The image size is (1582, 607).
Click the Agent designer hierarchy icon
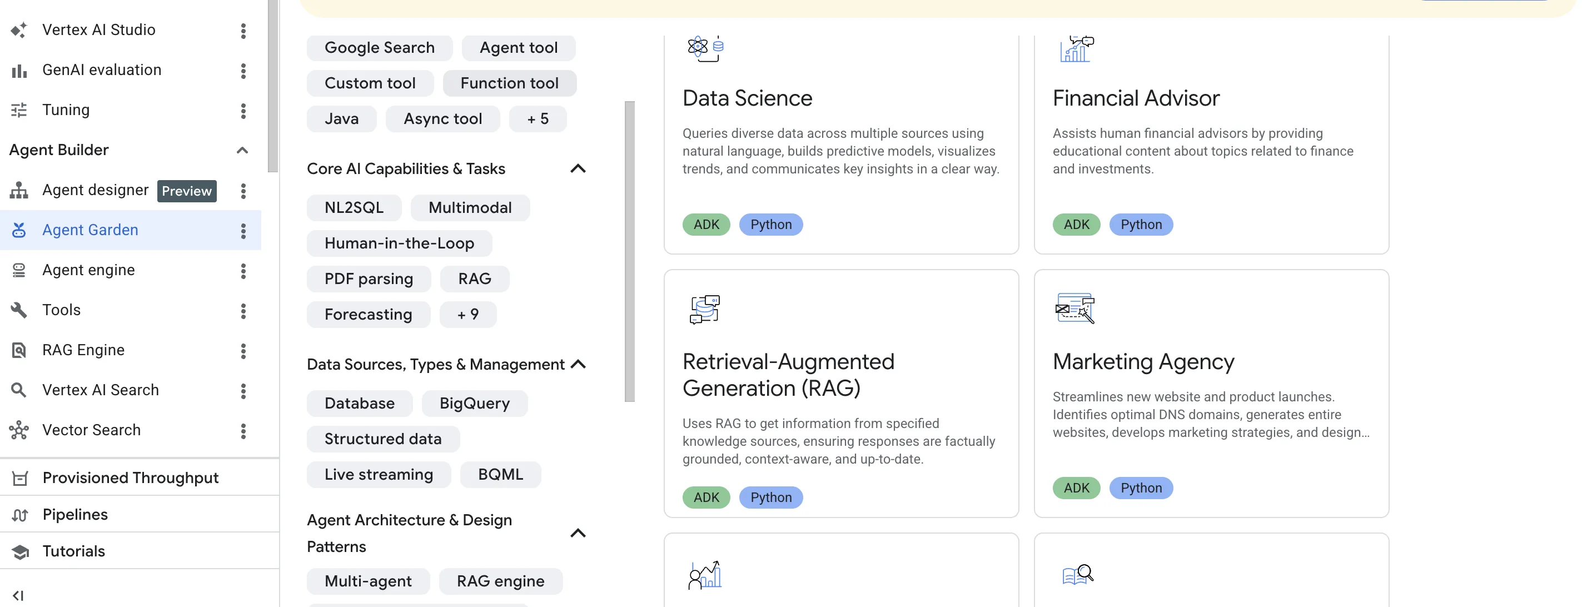point(19,191)
